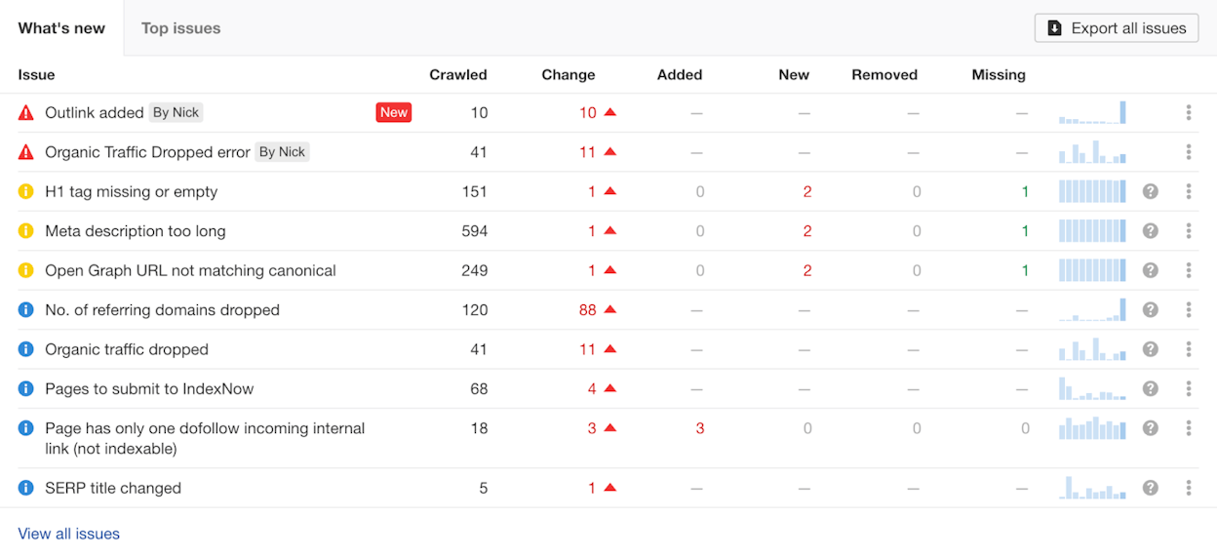Open more options menu for Outlink added
Viewport: 1217px width, 559px height.
[x=1189, y=113]
